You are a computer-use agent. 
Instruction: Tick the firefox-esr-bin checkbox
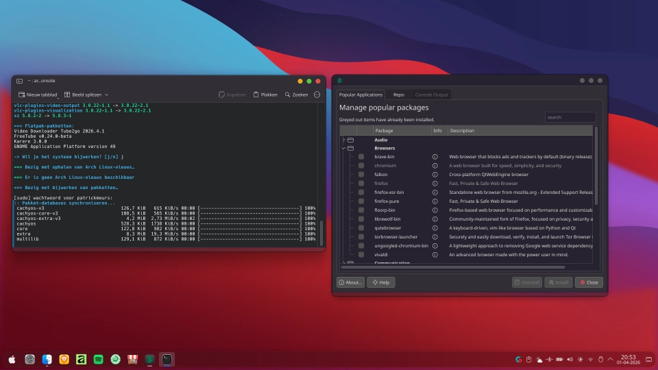click(361, 192)
